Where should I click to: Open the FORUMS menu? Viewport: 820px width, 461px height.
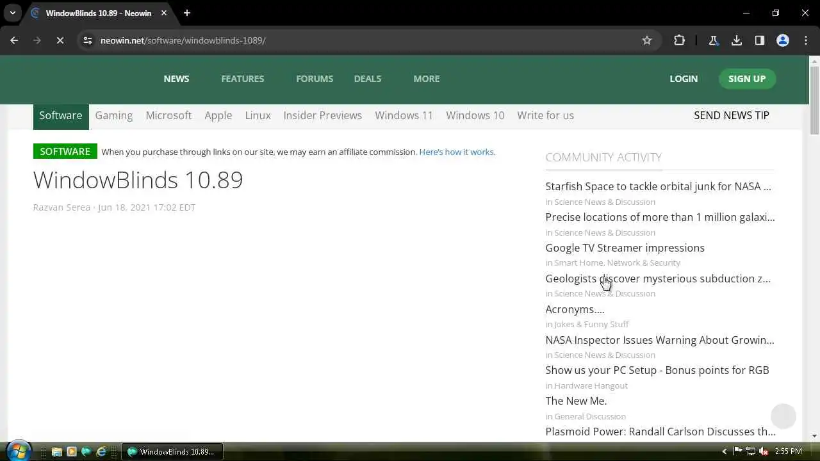pos(315,79)
